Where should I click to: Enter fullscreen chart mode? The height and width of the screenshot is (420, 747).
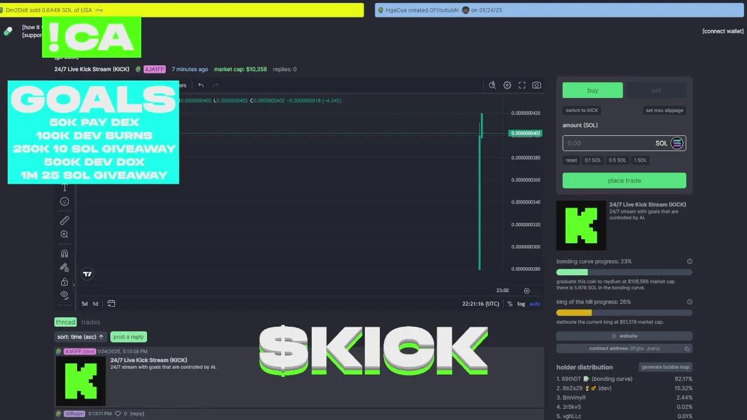[x=522, y=85]
